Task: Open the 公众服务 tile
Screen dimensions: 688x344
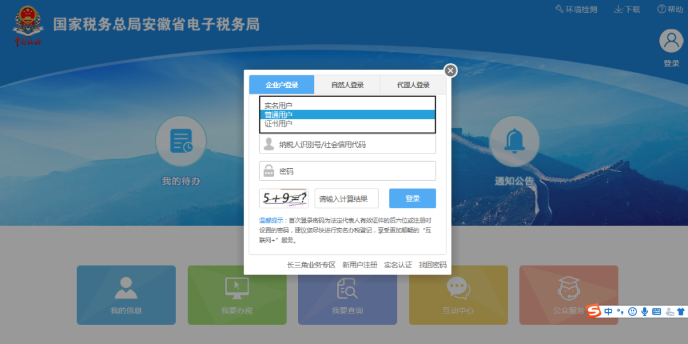Action: 569,295
